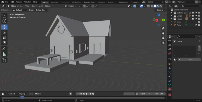Screen dimensions: 202x102
Task: Add a material slot with plus
Action: (199, 47)
